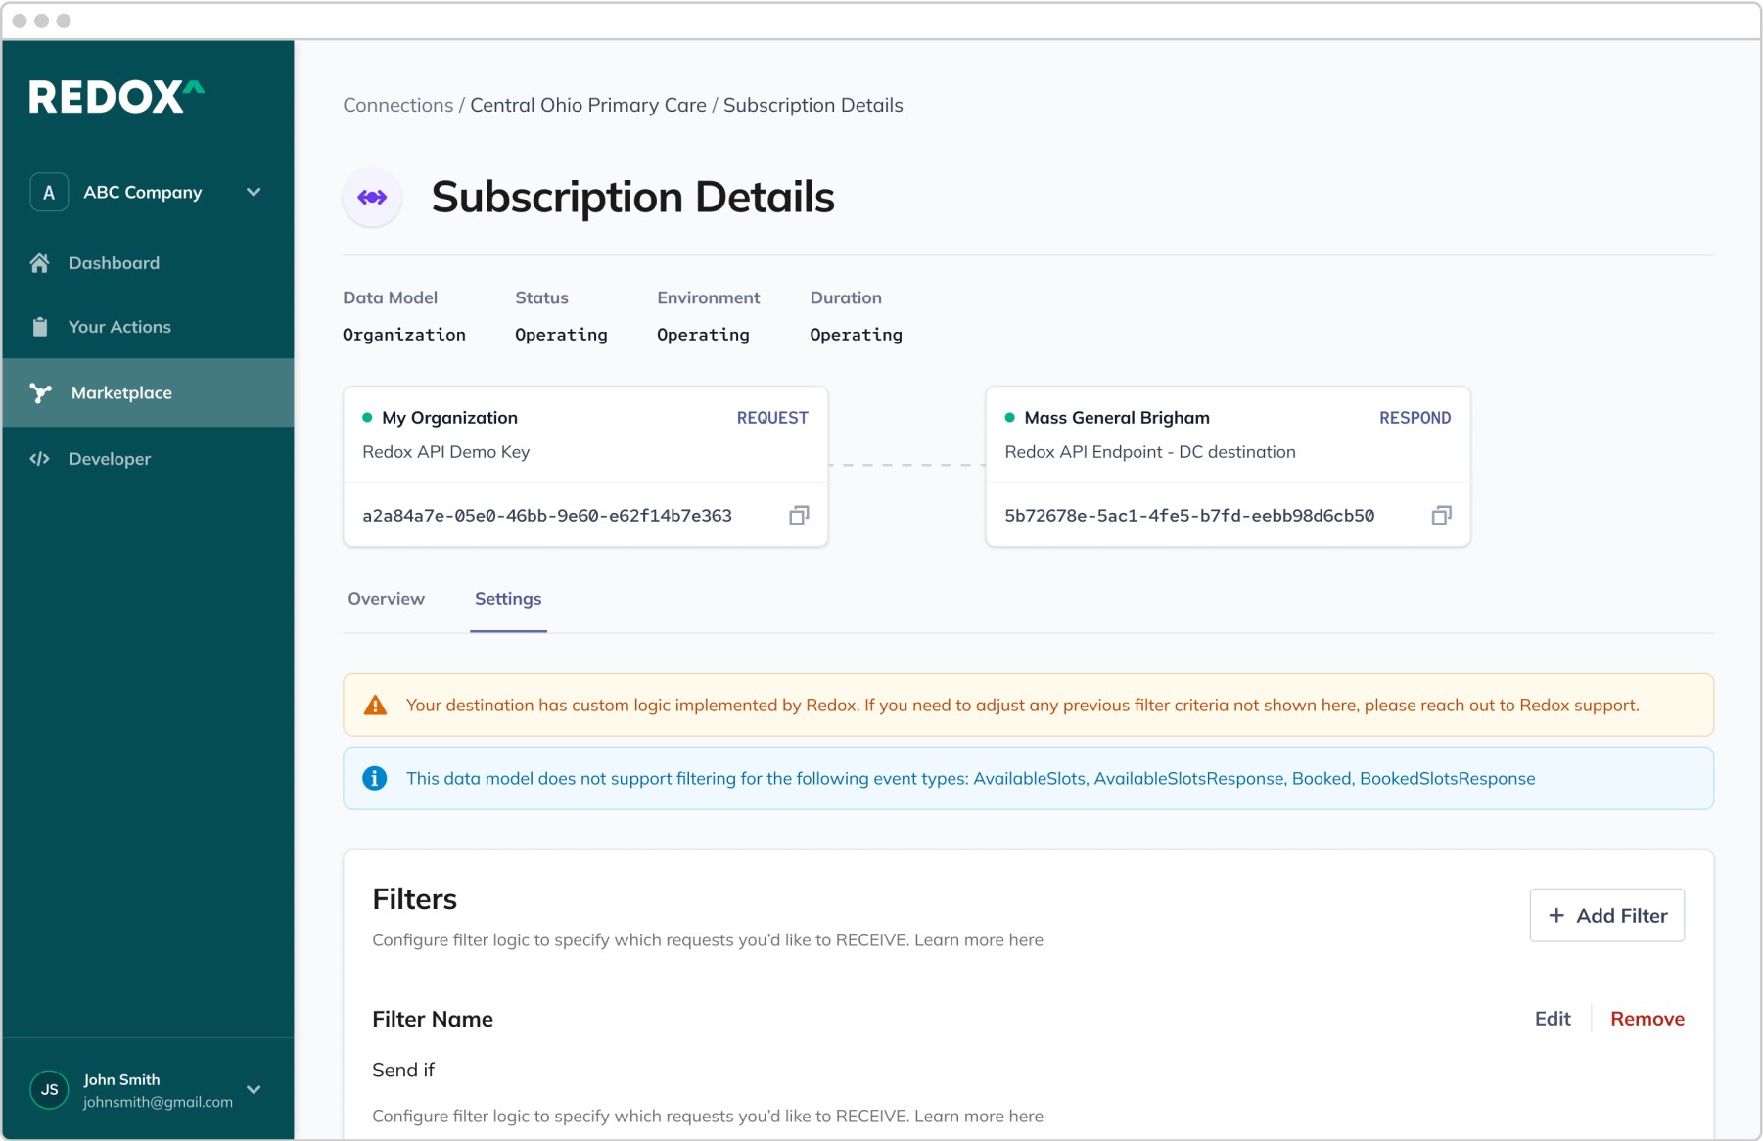Click the orange warning triangle icon
1763x1141 pixels.
[375, 706]
